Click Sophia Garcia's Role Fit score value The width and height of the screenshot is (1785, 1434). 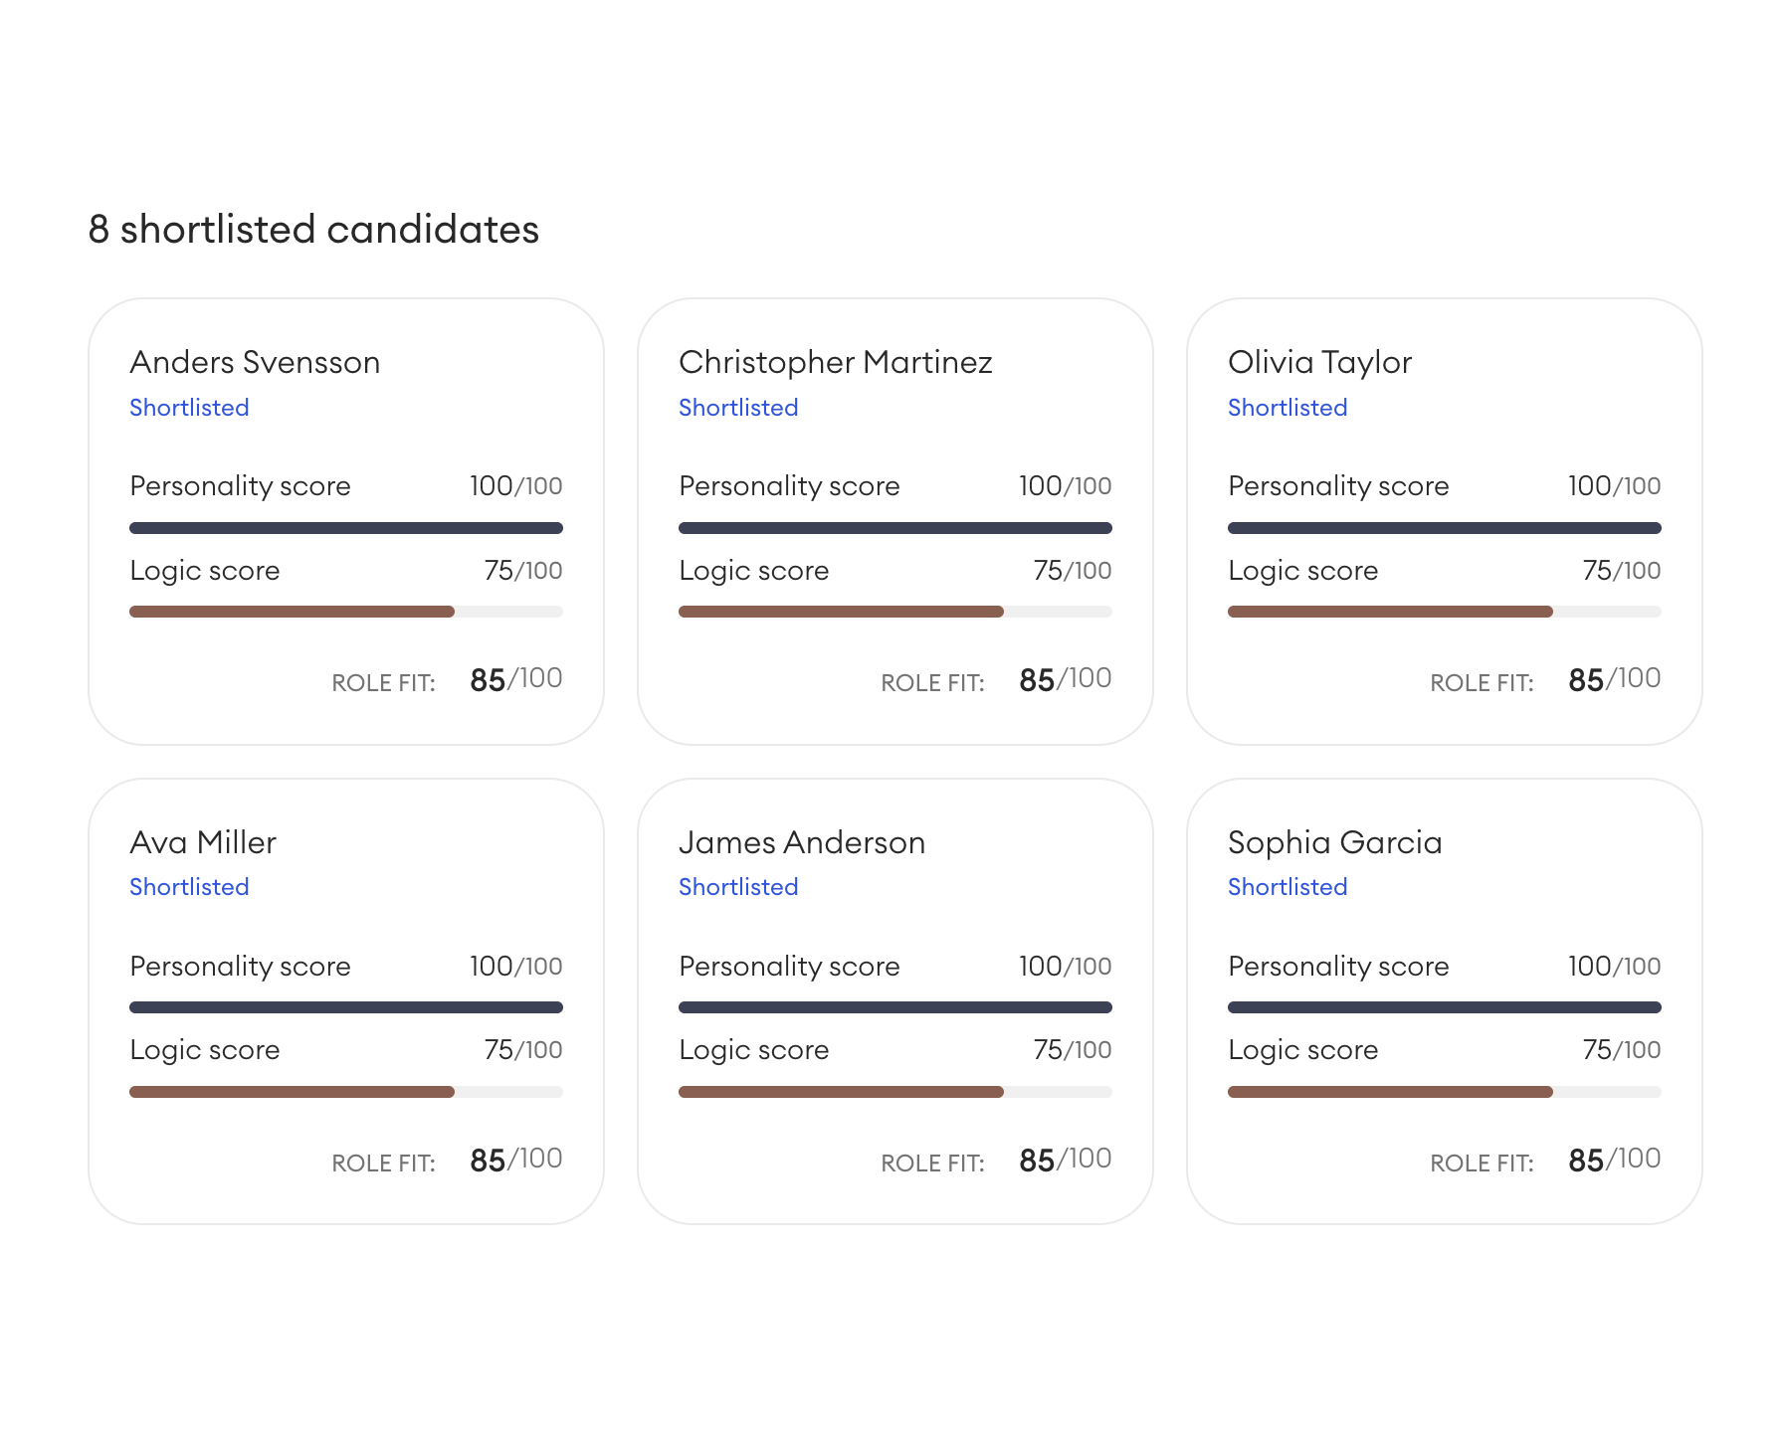(x=1614, y=1160)
